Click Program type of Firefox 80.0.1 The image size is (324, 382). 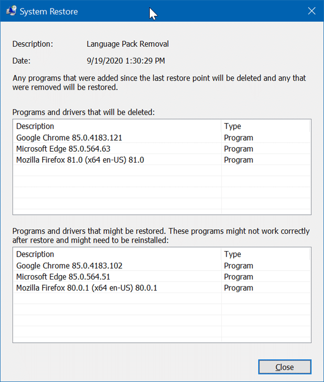click(x=239, y=288)
